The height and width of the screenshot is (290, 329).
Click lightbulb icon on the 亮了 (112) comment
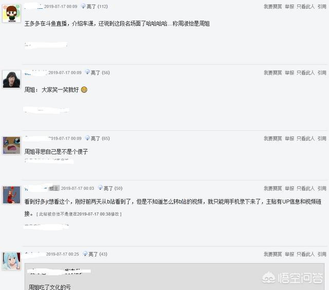pyautogui.click(x=83, y=6)
